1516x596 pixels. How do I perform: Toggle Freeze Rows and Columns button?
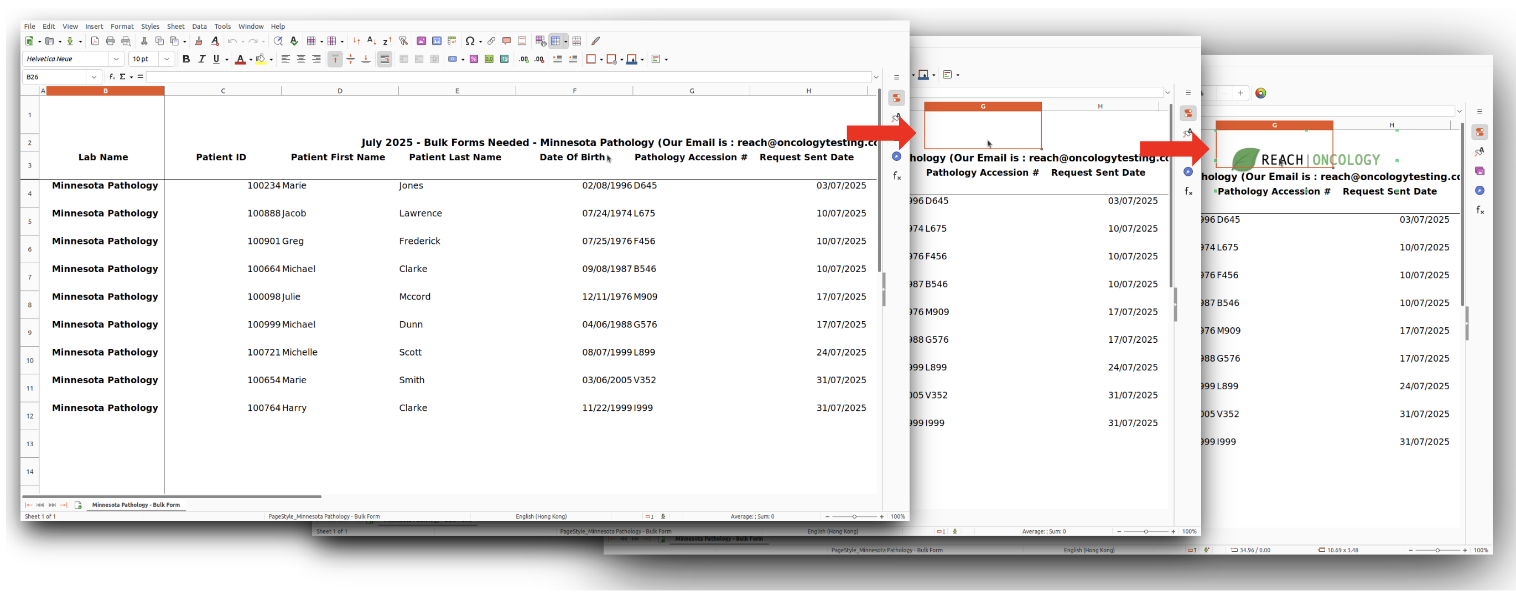(x=555, y=41)
